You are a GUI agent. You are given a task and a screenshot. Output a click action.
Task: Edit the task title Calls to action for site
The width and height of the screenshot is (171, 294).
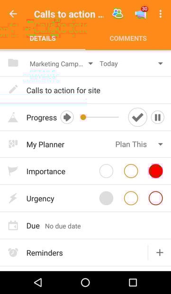click(63, 91)
